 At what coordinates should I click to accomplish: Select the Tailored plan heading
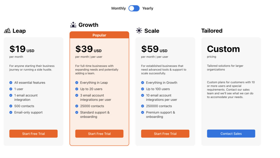pos(212,31)
